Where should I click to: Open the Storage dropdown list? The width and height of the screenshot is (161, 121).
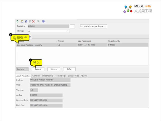click(67, 31)
